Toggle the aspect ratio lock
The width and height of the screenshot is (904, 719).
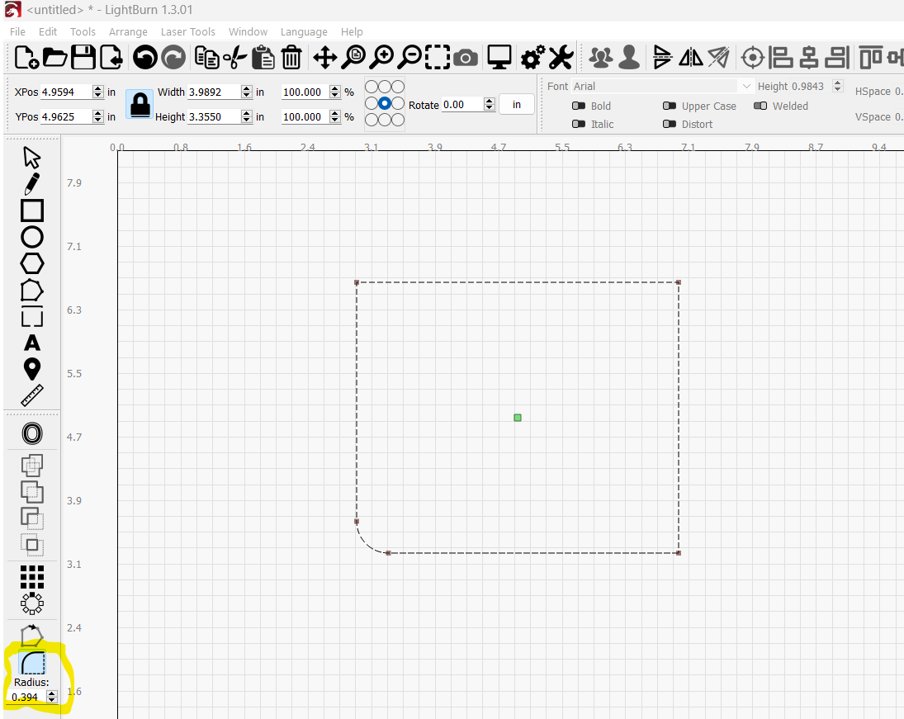140,104
